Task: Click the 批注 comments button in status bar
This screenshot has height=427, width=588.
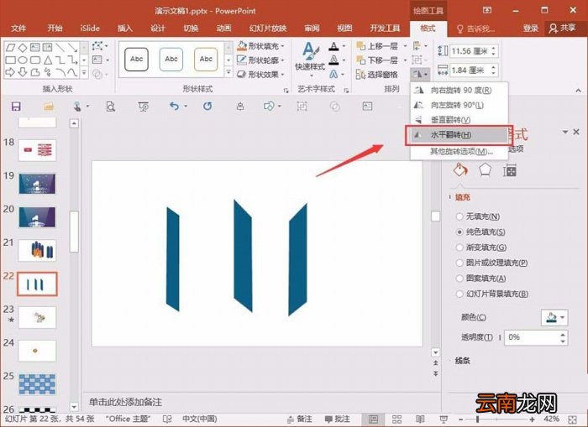Action: [x=338, y=419]
